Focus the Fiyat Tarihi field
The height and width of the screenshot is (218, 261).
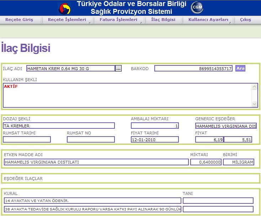click(x=155, y=139)
